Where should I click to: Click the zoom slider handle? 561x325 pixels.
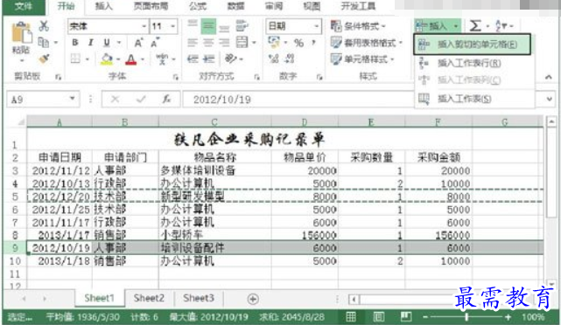tap(466, 316)
